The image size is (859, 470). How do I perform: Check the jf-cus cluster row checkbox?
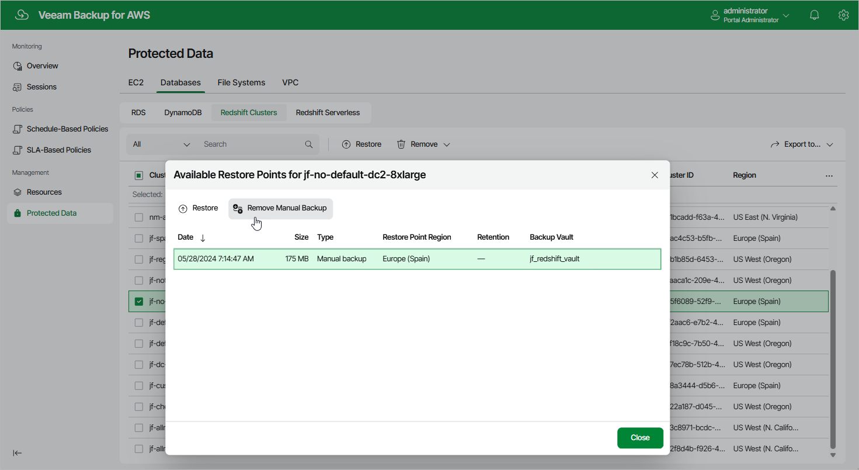pyautogui.click(x=139, y=386)
